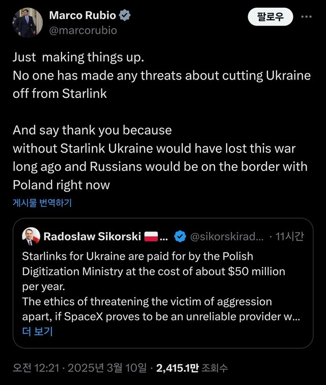Image resolution: width=326 pixels, height=385 pixels.
Task: Click the "And say thank you because" line
Action: point(92,130)
